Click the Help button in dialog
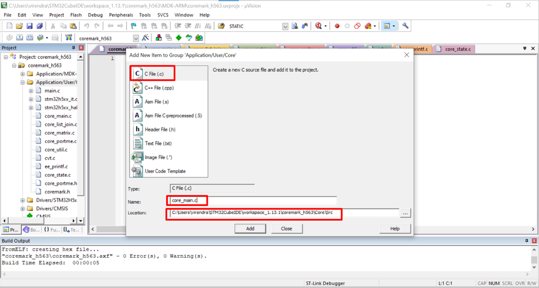This screenshot has height=288, width=539. click(x=395, y=229)
